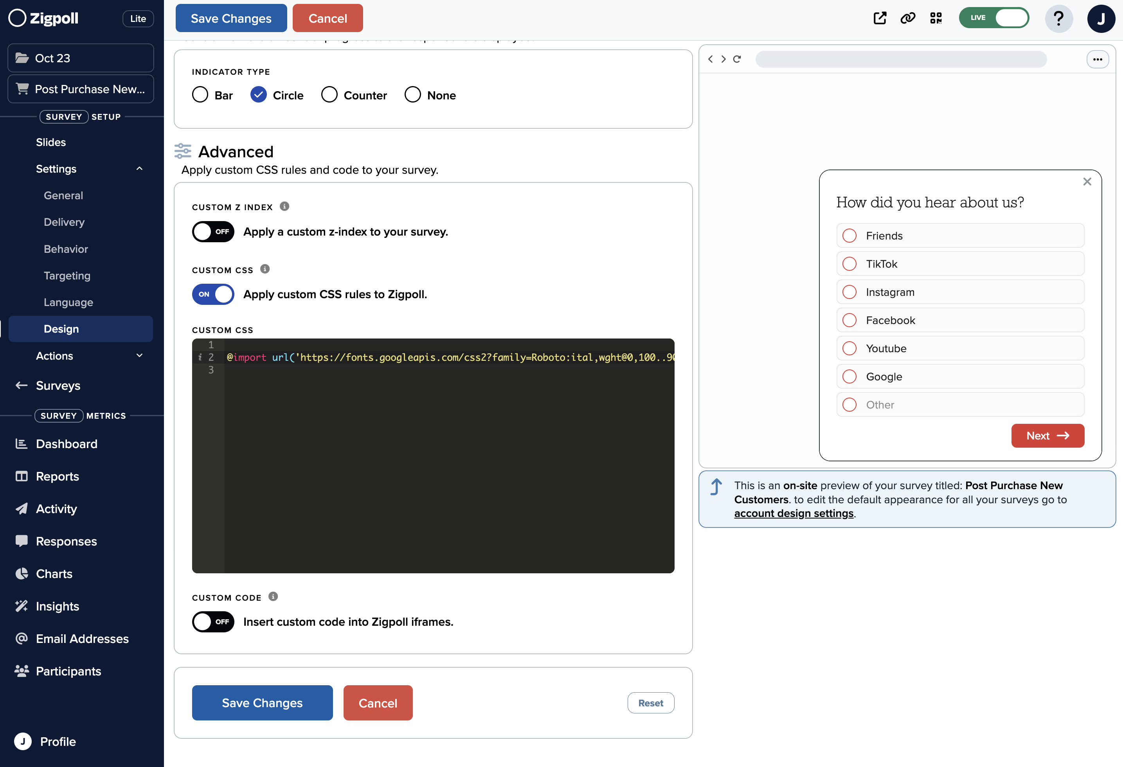Click the Custom CSS info icon
The height and width of the screenshot is (767, 1123).
[x=265, y=269]
